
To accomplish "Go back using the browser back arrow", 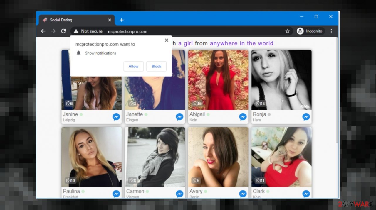I will coord(43,31).
